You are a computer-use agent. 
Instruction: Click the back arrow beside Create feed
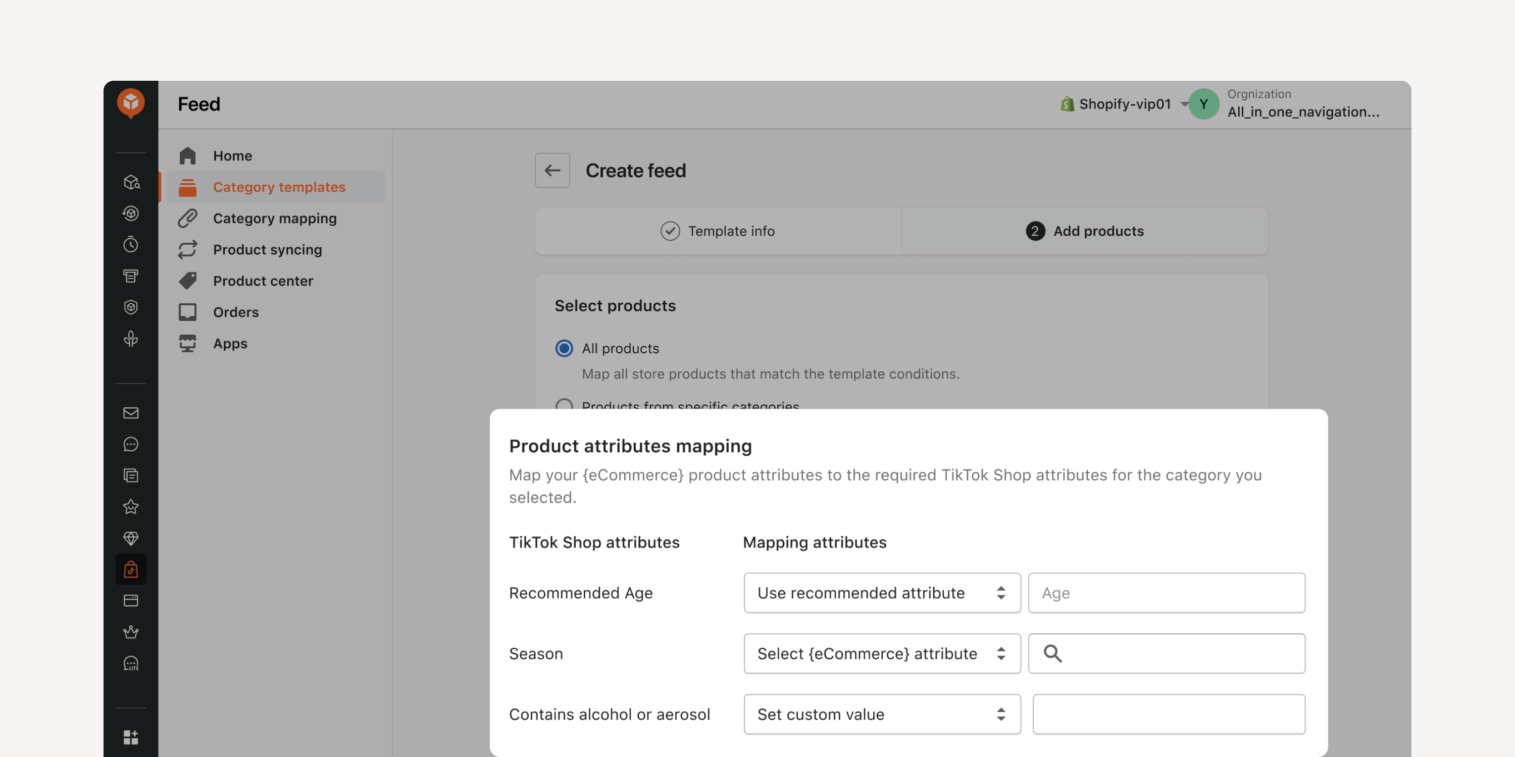[551, 171]
